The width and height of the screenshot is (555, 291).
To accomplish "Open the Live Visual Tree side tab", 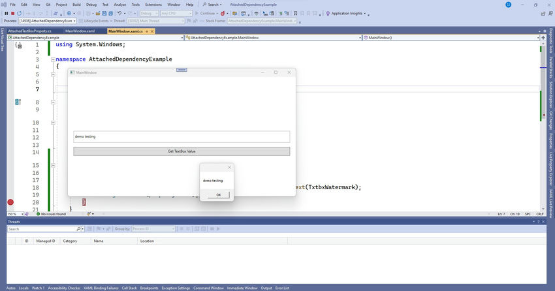I will click(x=2, y=40).
